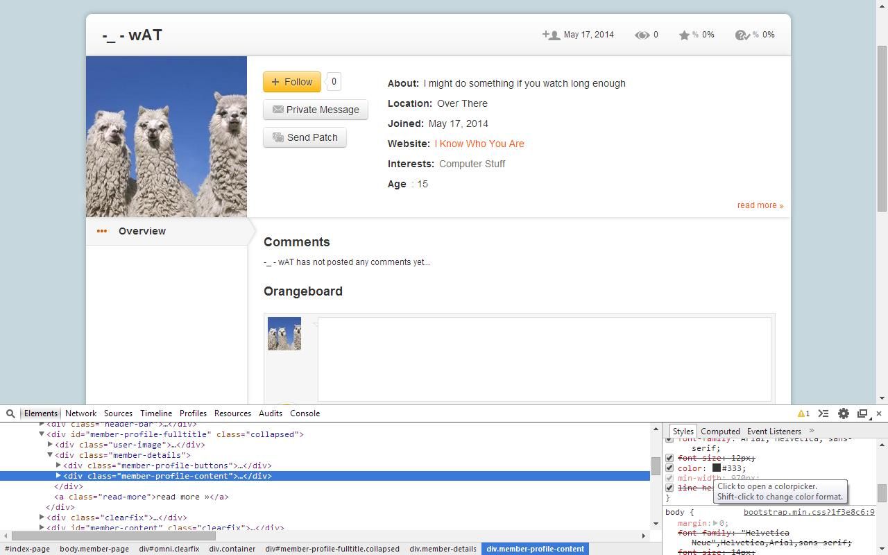This screenshot has height=555, width=888.
Task: Click the 'Computer Stuff' interests text
Action: click(x=472, y=164)
